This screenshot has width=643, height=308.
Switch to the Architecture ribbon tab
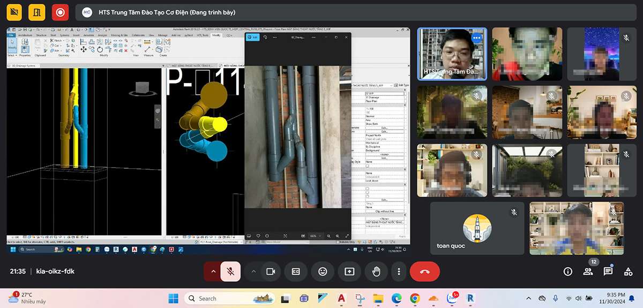(x=25, y=35)
